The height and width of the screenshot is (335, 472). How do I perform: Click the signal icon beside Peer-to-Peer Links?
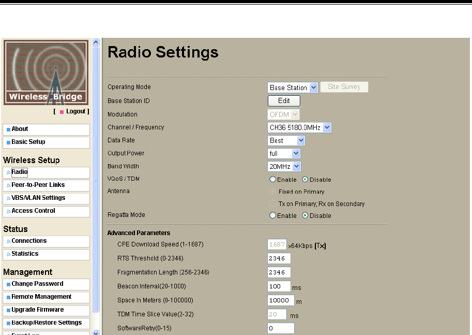(x=8, y=186)
